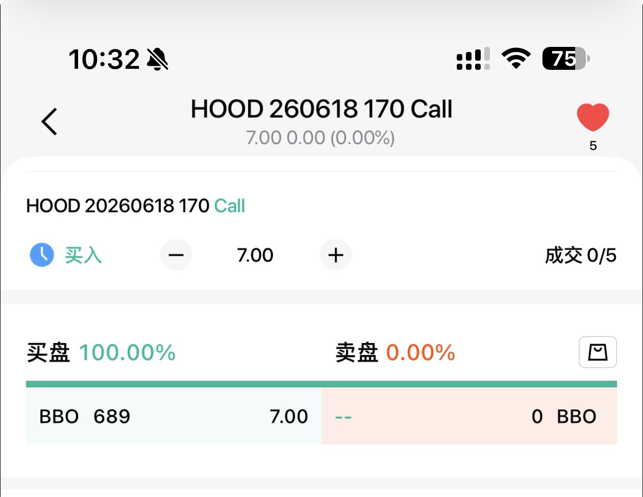Select the bid BBO row at 7.00
643x497 pixels.
174,416
